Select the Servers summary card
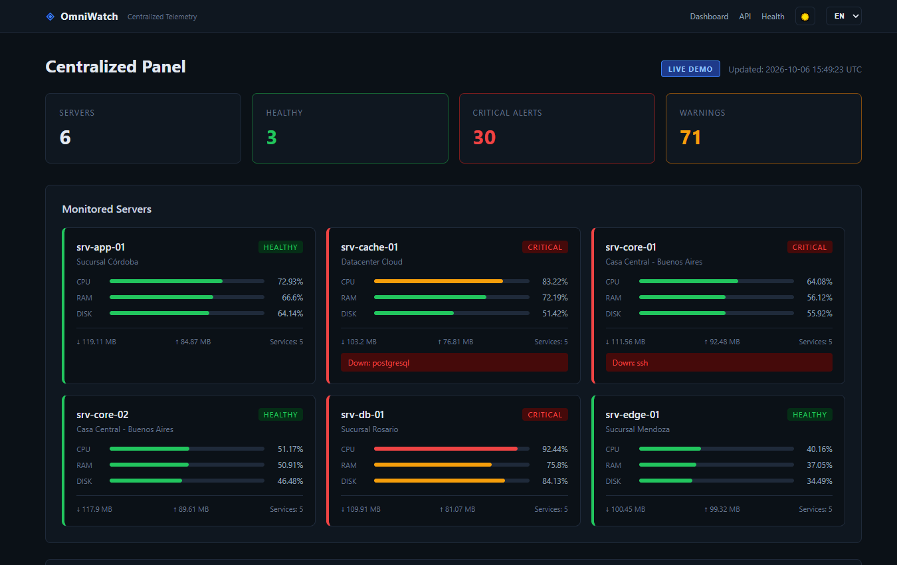The width and height of the screenshot is (897, 565). point(143,128)
